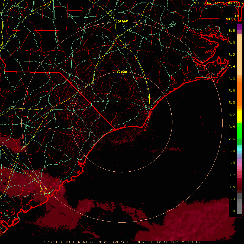244x244 pixels.
Task: Click the "KLTX" station identifier in the caption
Action: [x=156, y=242]
